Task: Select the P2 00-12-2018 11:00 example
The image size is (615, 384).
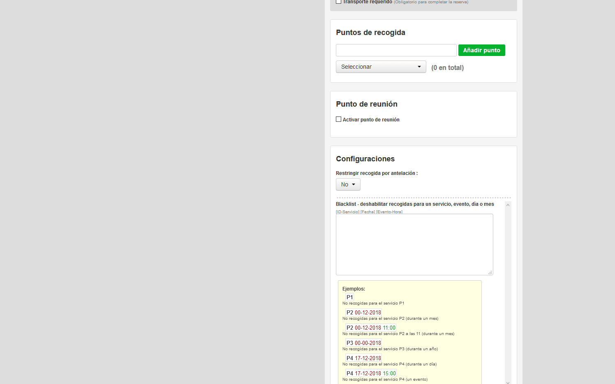Action: click(371, 328)
